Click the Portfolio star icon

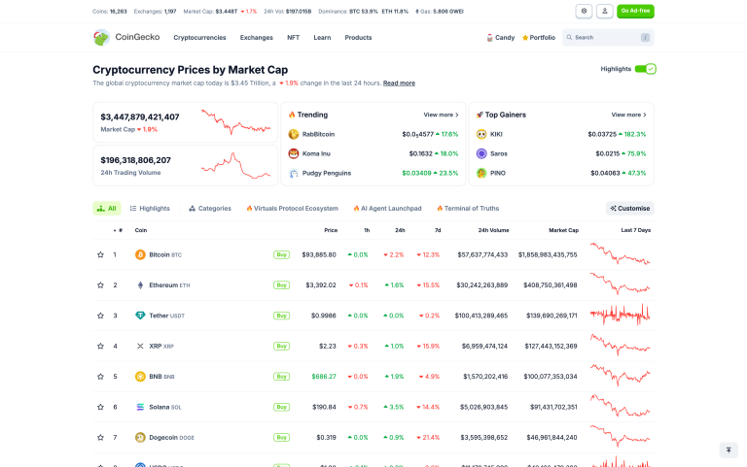[x=525, y=38]
